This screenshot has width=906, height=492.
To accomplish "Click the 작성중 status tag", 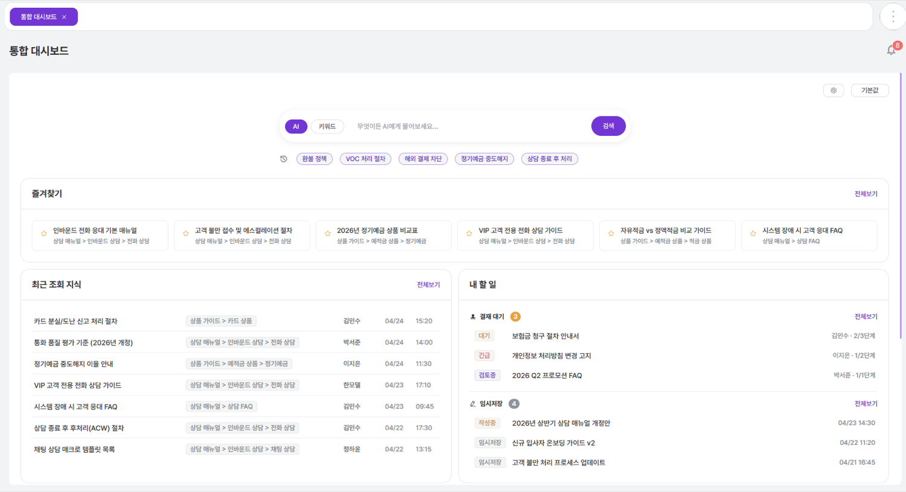I will [x=487, y=423].
